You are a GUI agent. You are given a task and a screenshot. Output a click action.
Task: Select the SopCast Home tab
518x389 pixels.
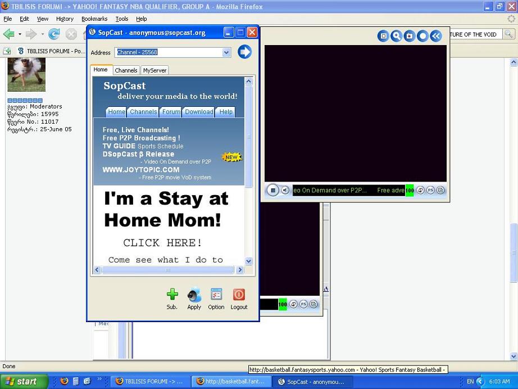tap(101, 69)
